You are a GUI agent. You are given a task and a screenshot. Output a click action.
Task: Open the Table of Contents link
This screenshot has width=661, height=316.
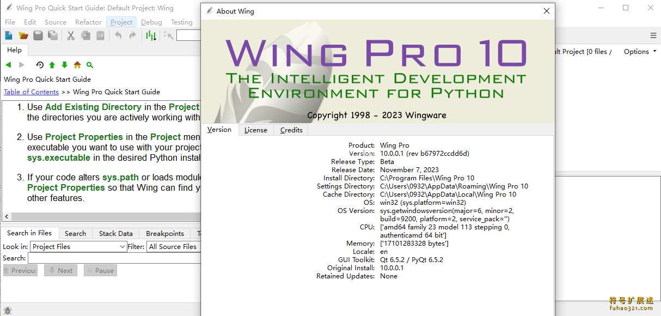coord(31,92)
